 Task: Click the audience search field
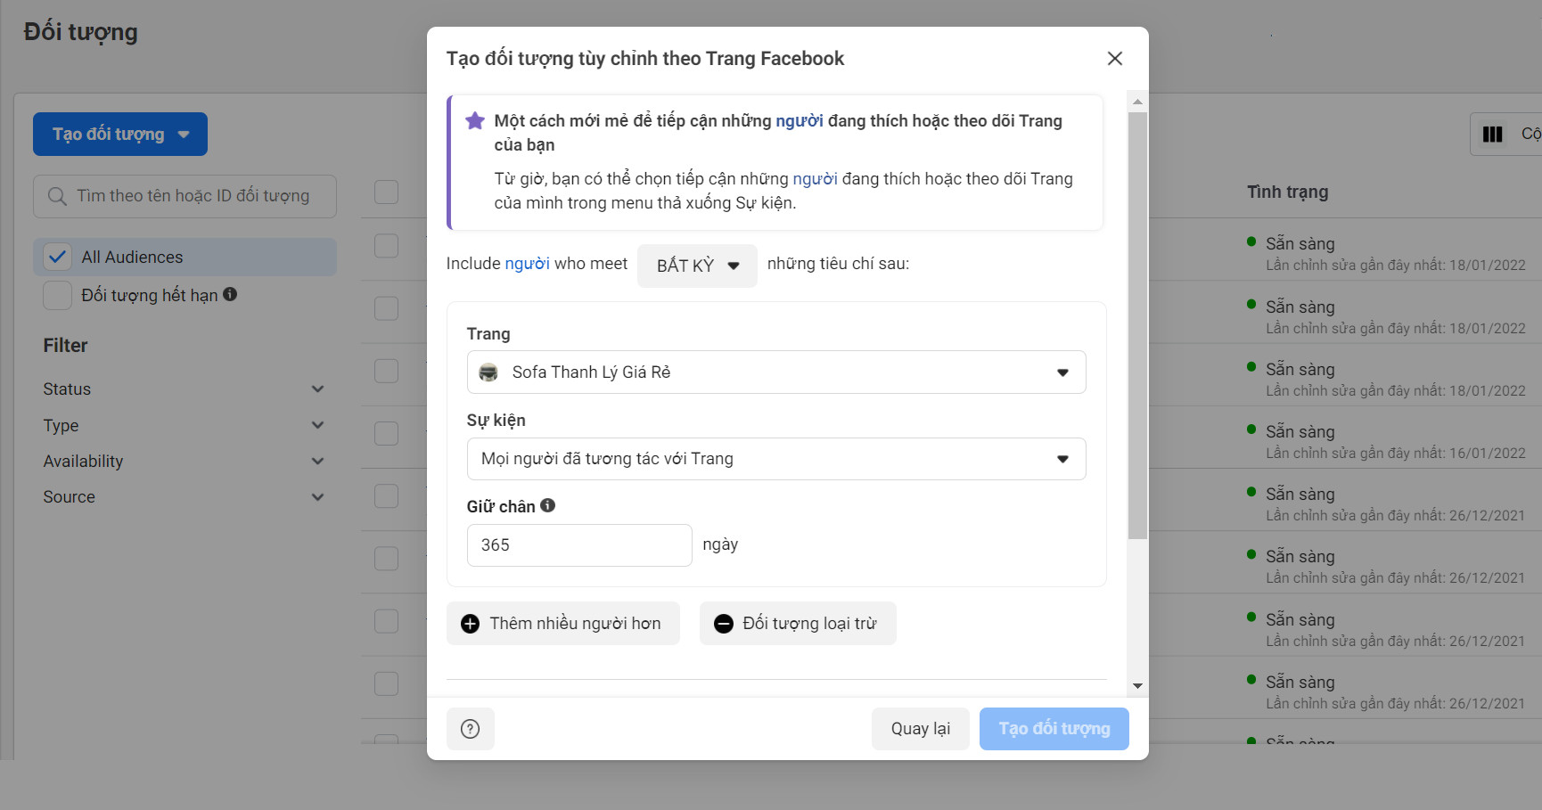pos(185,196)
